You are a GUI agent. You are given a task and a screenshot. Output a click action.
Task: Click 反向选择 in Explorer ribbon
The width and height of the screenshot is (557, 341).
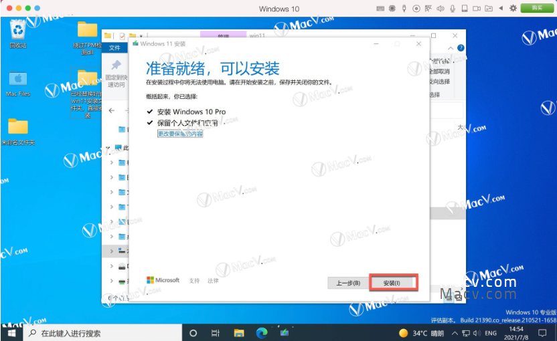[440, 82]
